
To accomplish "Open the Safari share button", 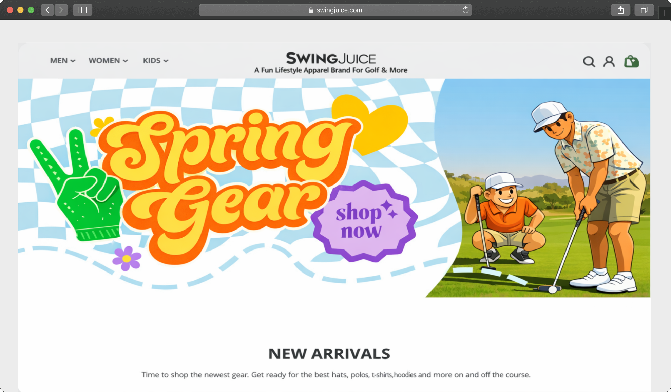I will [x=620, y=10].
